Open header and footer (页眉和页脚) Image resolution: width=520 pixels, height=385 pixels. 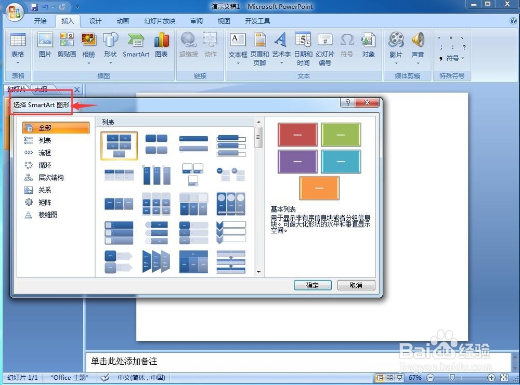(x=259, y=48)
